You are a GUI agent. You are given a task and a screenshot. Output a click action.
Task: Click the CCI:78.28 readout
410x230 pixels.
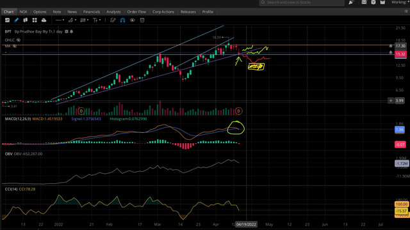pos(27,189)
